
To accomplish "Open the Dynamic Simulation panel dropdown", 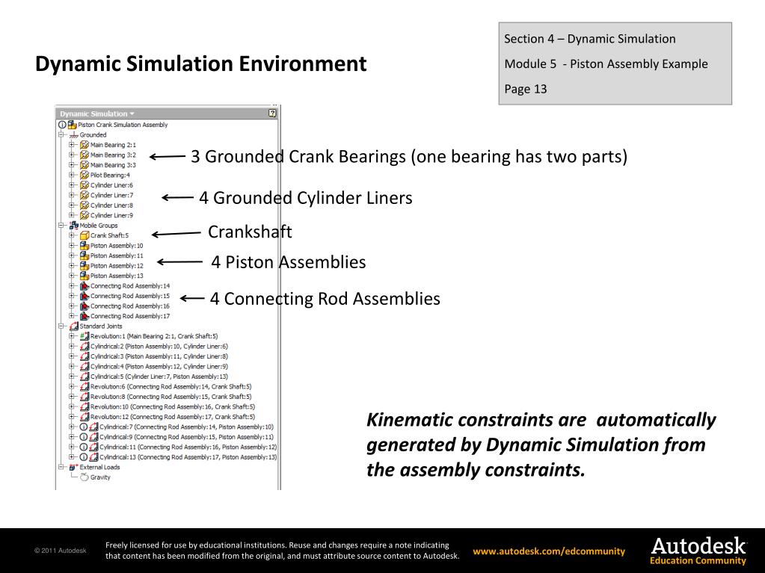I will click(132, 114).
